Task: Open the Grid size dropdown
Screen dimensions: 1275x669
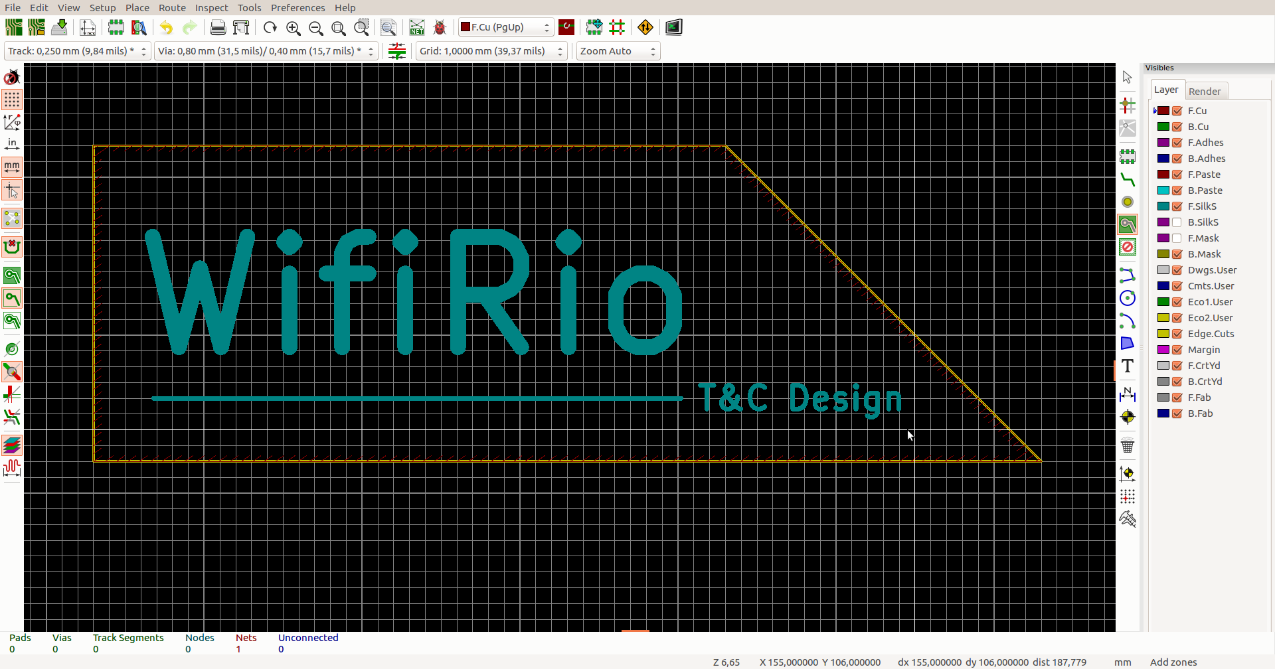Action: [491, 51]
